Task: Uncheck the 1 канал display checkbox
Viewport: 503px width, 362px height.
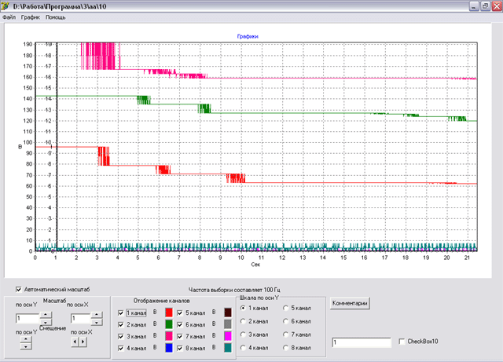Action: [x=120, y=313]
